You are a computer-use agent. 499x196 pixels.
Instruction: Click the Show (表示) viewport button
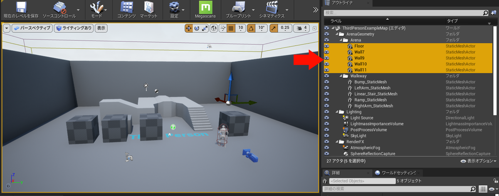[x=101, y=28]
